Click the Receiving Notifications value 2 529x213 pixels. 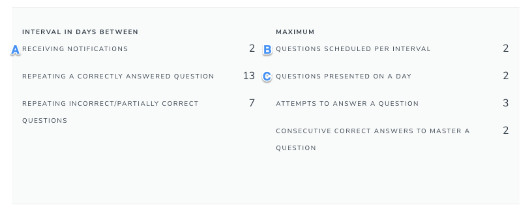tap(252, 48)
